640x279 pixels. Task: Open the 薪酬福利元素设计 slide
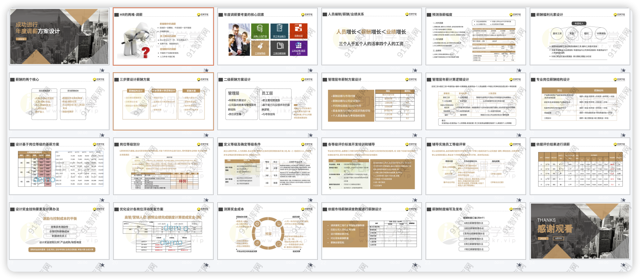[x=580, y=36]
